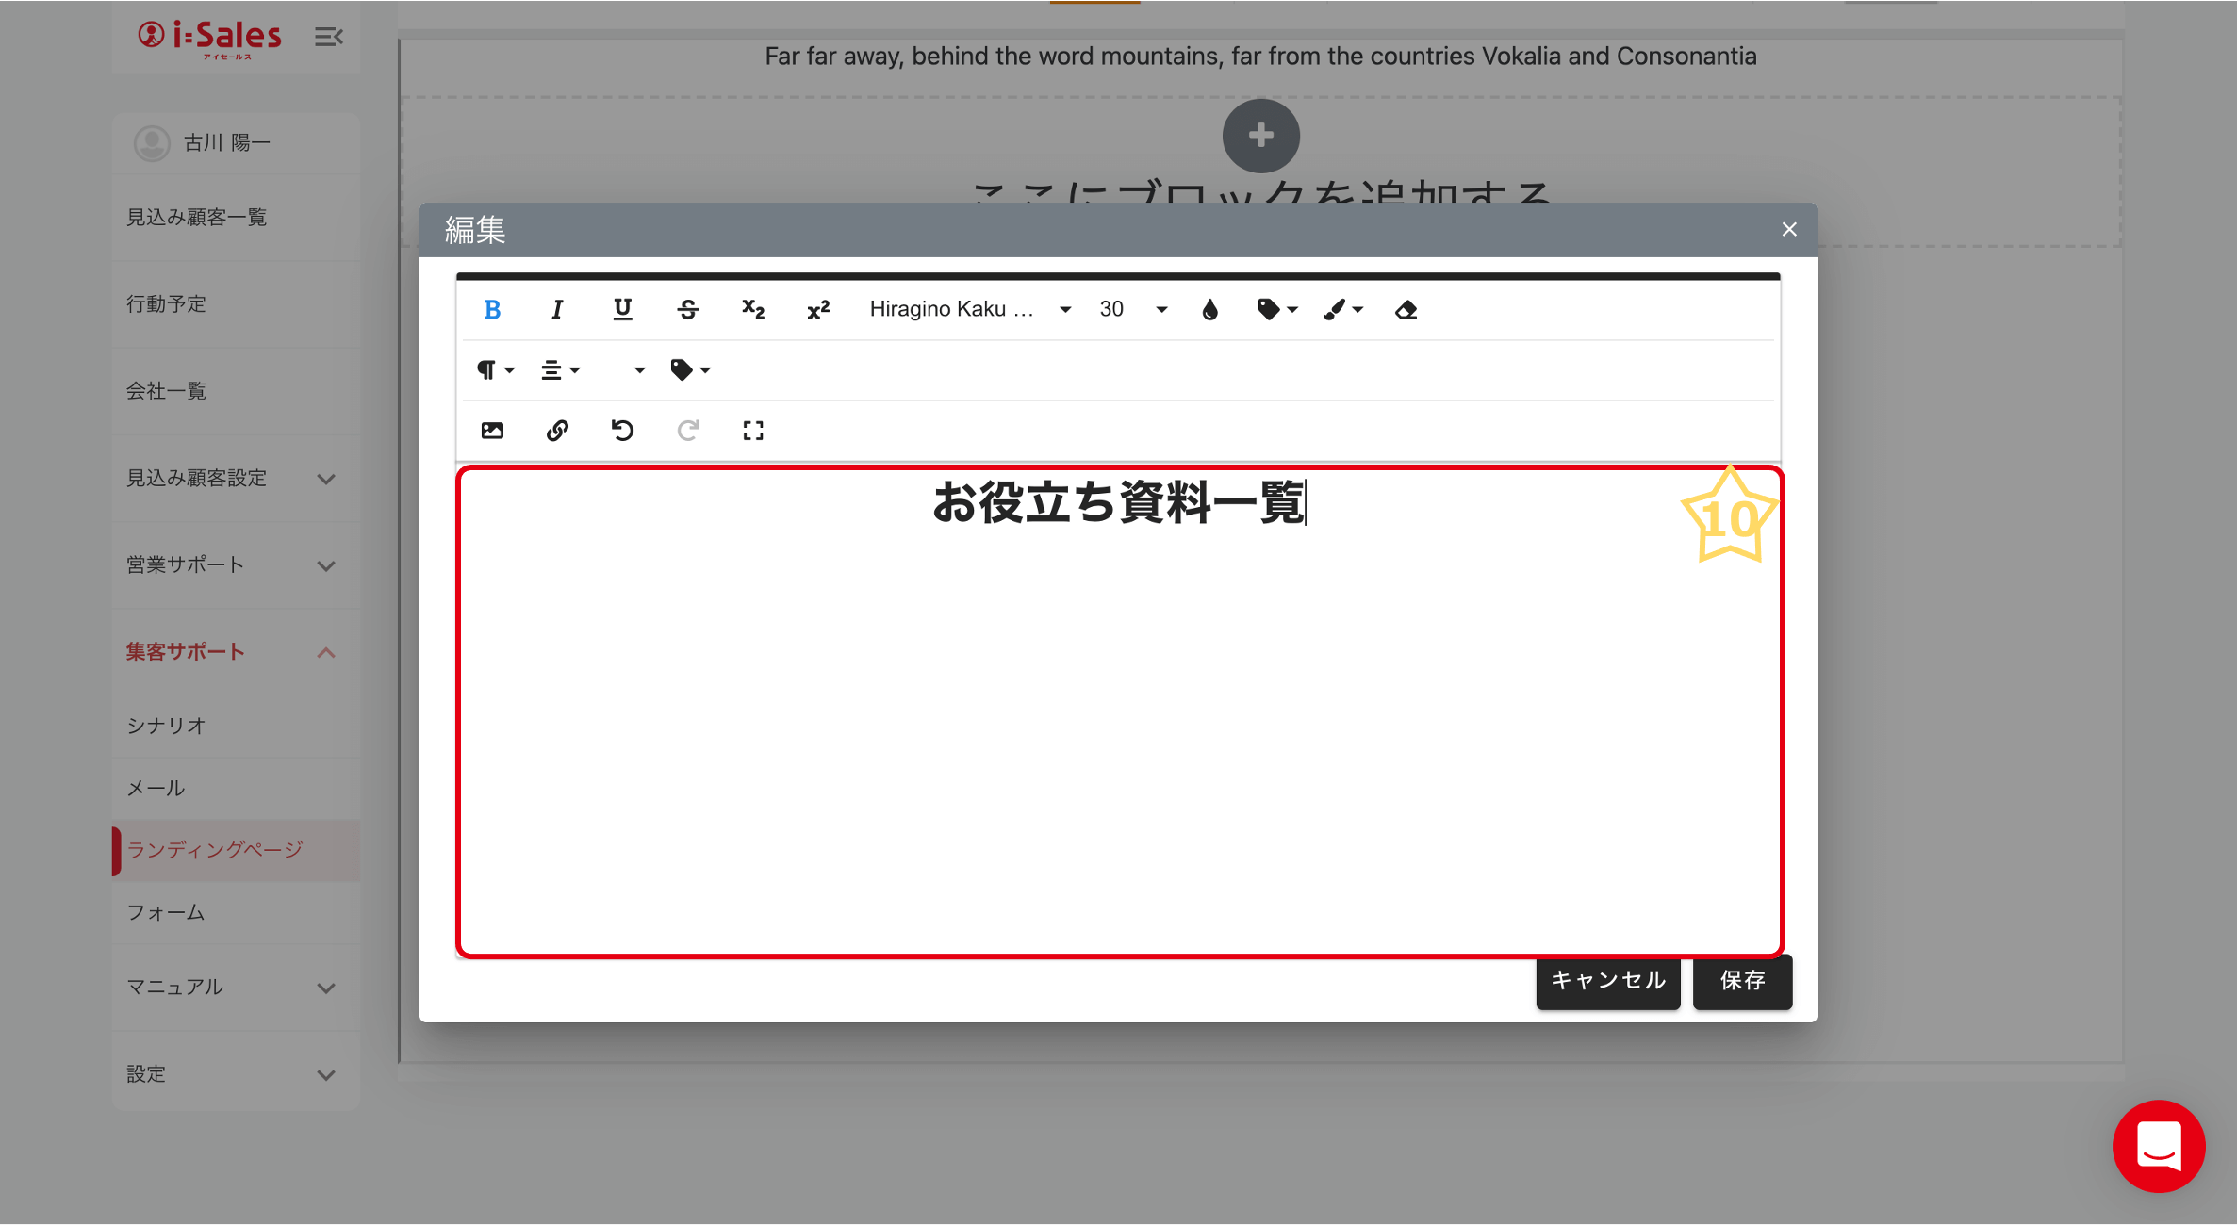Apply strikethrough to text
Image resolution: width=2237 pixels, height=1225 pixels.
click(x=687, y=309)
